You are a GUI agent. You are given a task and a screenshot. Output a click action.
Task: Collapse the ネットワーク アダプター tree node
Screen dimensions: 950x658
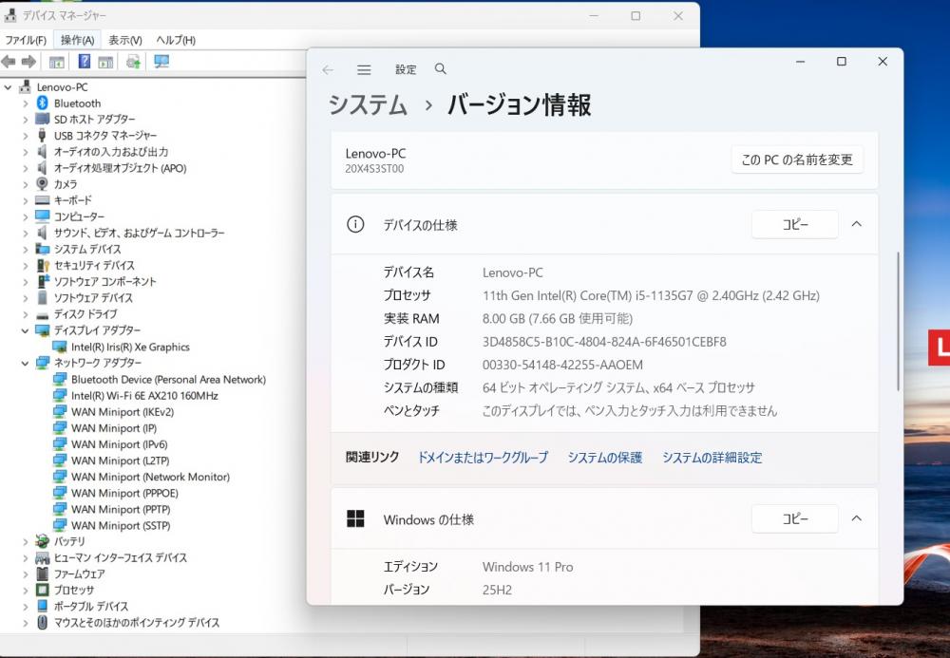26,363
